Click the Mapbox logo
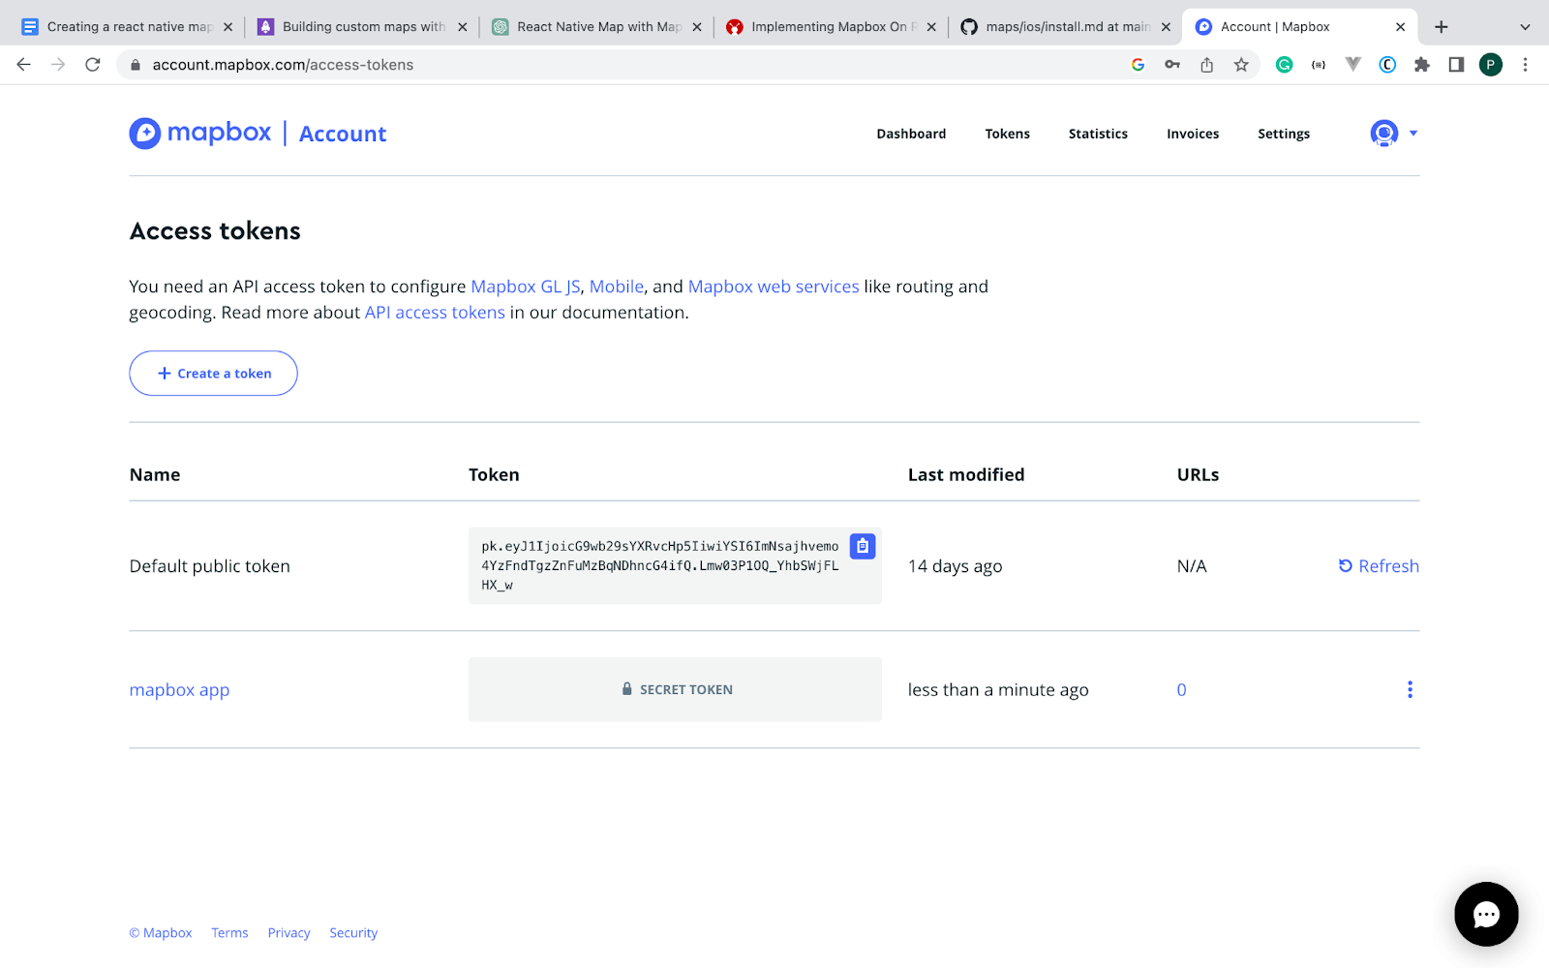This screenshot has width=1549, height=968. tap(200, 133)
